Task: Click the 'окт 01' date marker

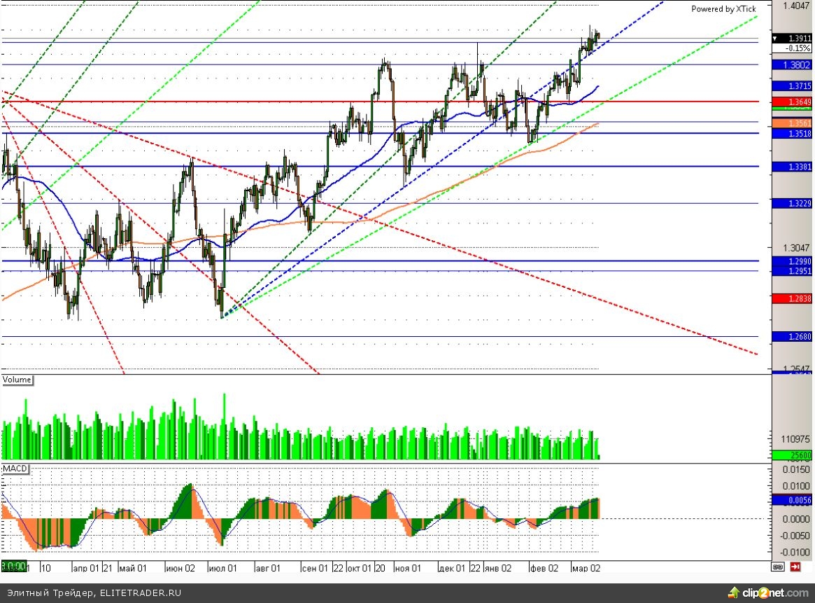Action: point(359,567)
